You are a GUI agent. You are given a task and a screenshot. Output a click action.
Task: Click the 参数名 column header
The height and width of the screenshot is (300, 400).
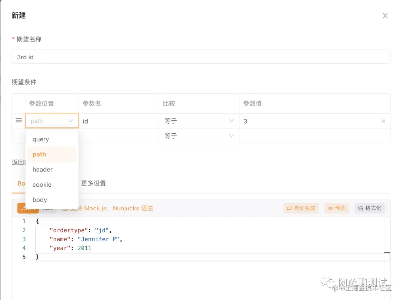pos(92,103)
